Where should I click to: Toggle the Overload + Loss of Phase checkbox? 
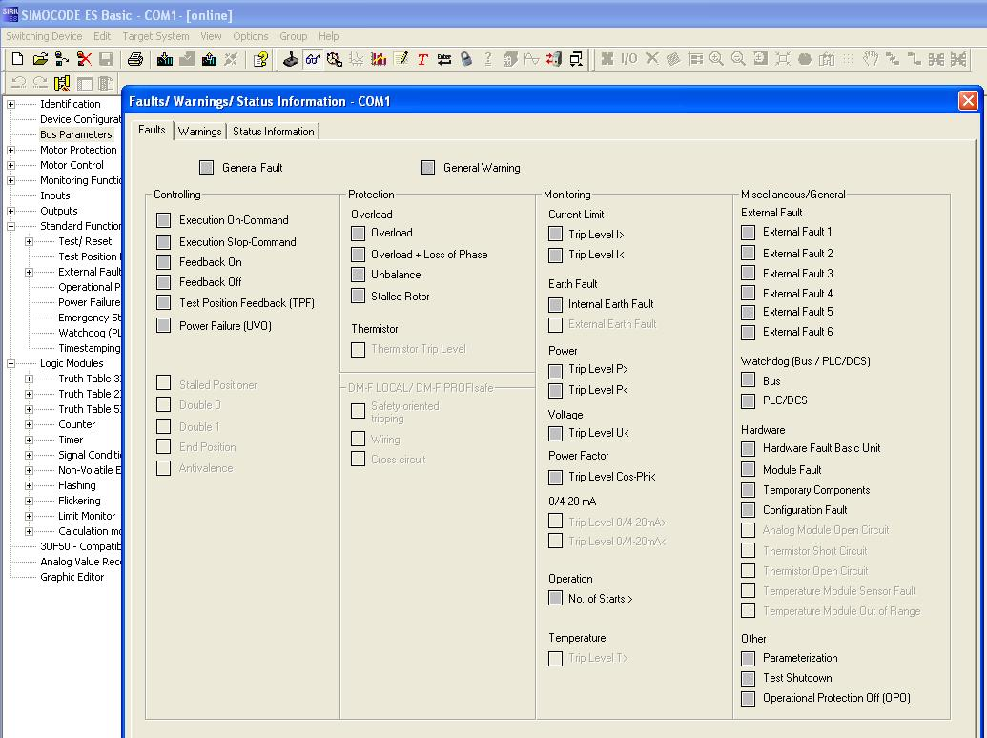point(359,255)
